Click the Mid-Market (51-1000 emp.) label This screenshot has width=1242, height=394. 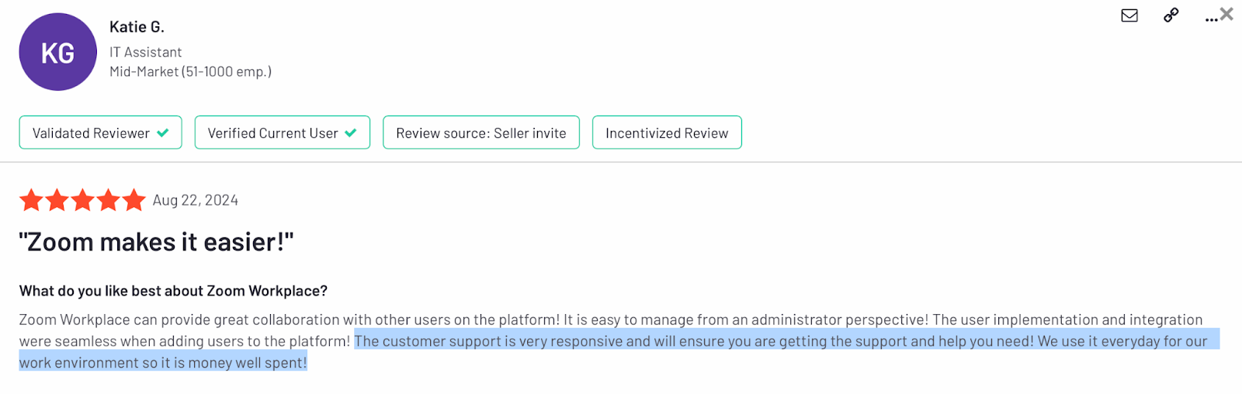(x=190, y=71)
